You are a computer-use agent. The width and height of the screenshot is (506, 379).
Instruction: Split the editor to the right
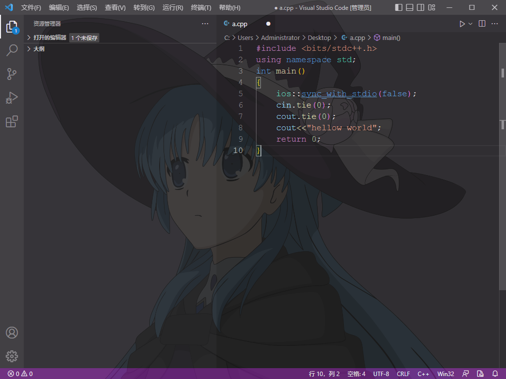pyautogui.click(x=482, y=24)
